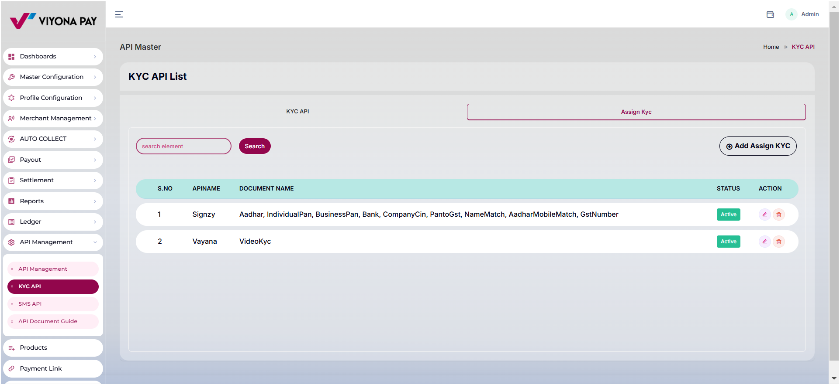This screenshot has height=385, width=840.
Task: Expand the Dashboards menu chevron
Action: point(95,57)
